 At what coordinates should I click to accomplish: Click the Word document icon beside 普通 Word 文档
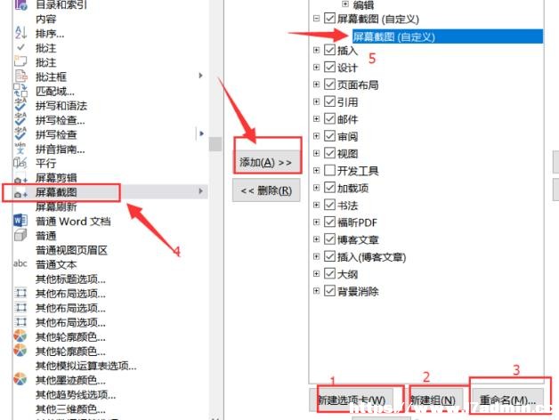[x=20, y=221]
